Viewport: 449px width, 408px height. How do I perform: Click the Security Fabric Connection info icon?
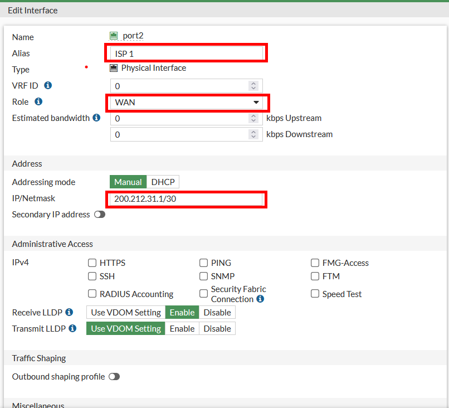[x=260, y=299]
